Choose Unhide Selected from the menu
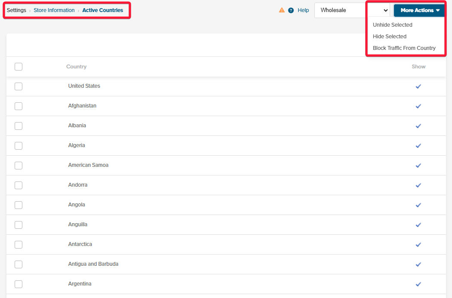This screenshot has height=298, width=452. [392, 25]
